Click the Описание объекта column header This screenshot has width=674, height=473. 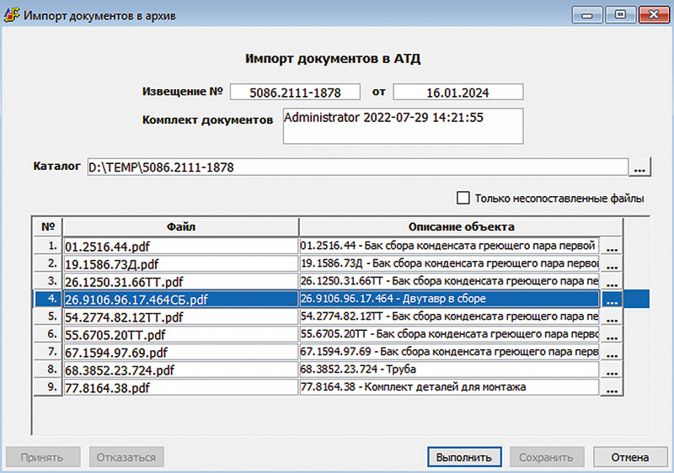pyautogui.click(x=460, y=226)
